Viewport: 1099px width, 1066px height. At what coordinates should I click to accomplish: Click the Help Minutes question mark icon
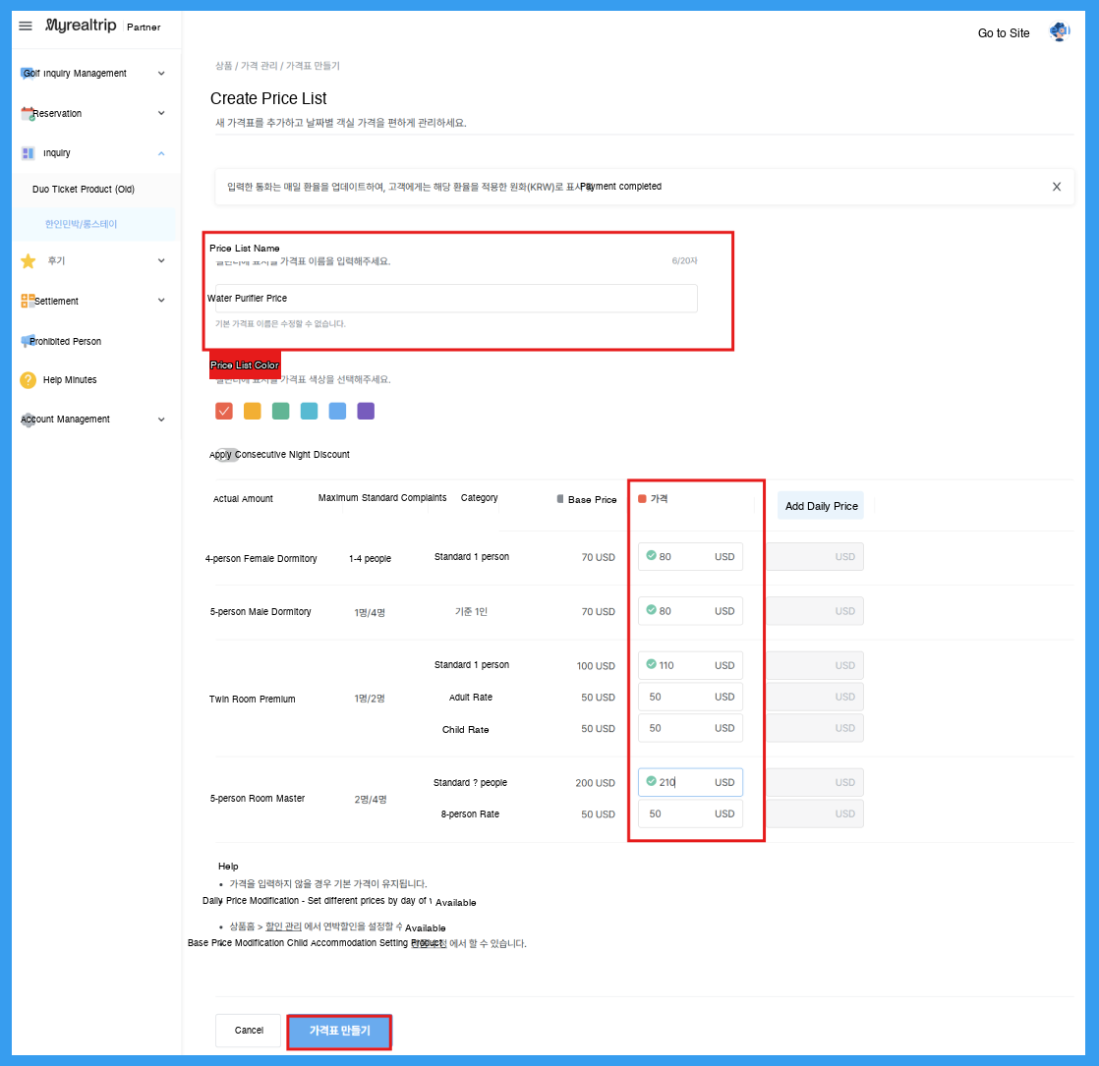pos(29,380)
